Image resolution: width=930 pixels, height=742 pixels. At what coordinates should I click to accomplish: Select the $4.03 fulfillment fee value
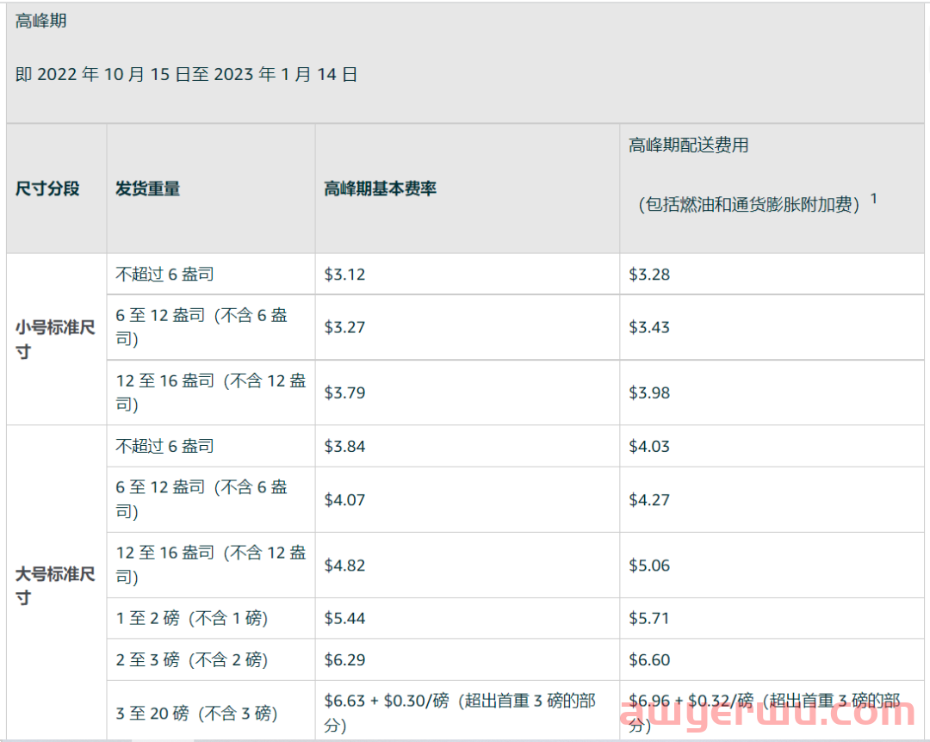tap(649, 446)
